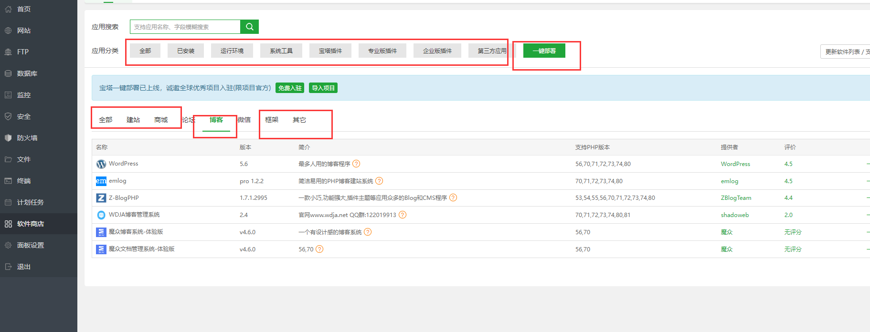Click the help icon beside emlog description
This screenshot has height=332, width=870.
[x=379, y=181]
